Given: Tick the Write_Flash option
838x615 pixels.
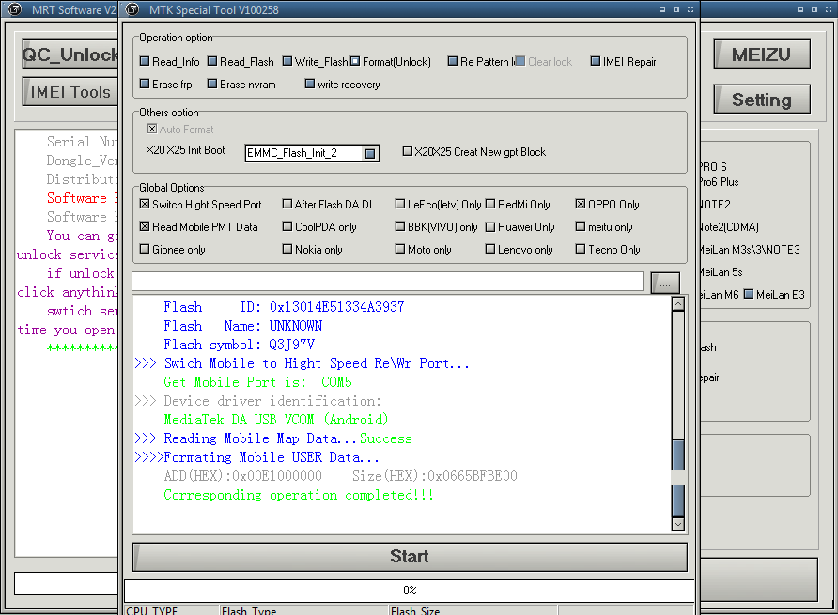Looking at the screenshot, I should coord(287,61).
